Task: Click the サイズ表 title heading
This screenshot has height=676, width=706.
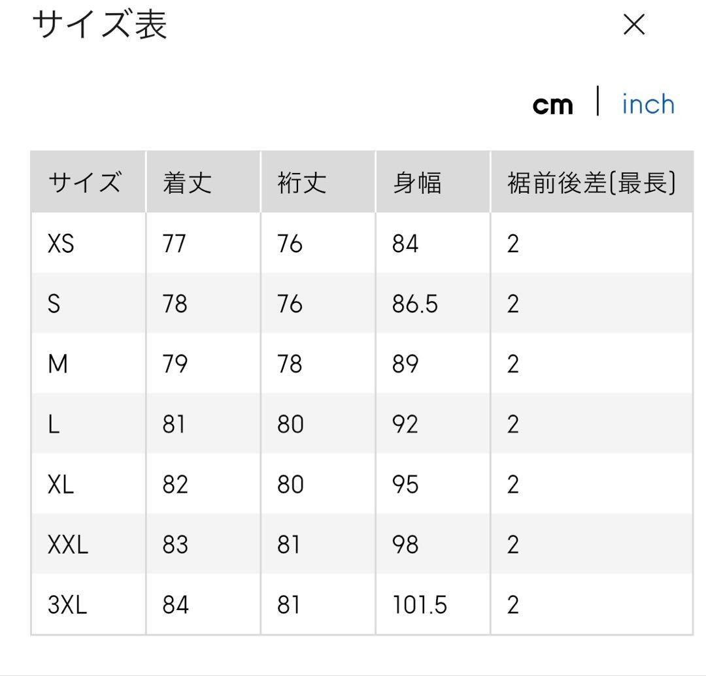Action: pos(99,25)
